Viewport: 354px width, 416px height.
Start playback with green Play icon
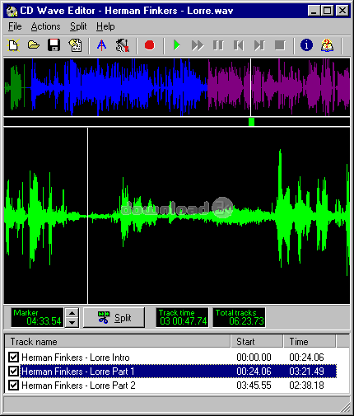pyautogui.click(x=177, y=45)
